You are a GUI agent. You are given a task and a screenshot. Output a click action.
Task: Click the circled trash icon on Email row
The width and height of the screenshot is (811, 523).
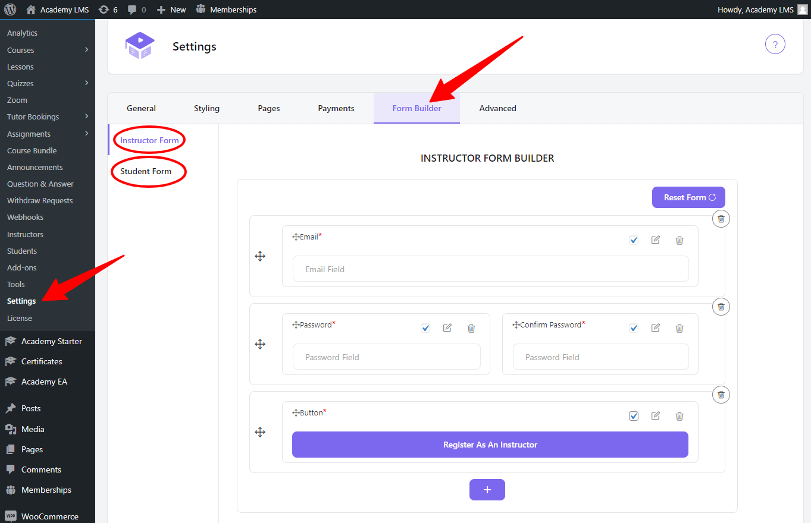pyautogui.click(x=721, y=219)
